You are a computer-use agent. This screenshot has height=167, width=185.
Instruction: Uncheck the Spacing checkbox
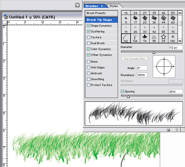coord(122,91)
